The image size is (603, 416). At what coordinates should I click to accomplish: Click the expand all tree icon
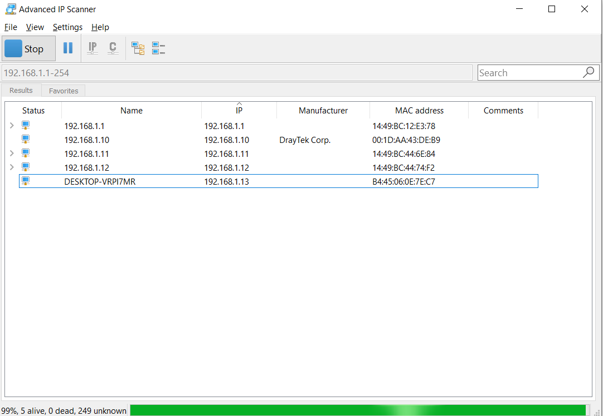click(138, 48)
